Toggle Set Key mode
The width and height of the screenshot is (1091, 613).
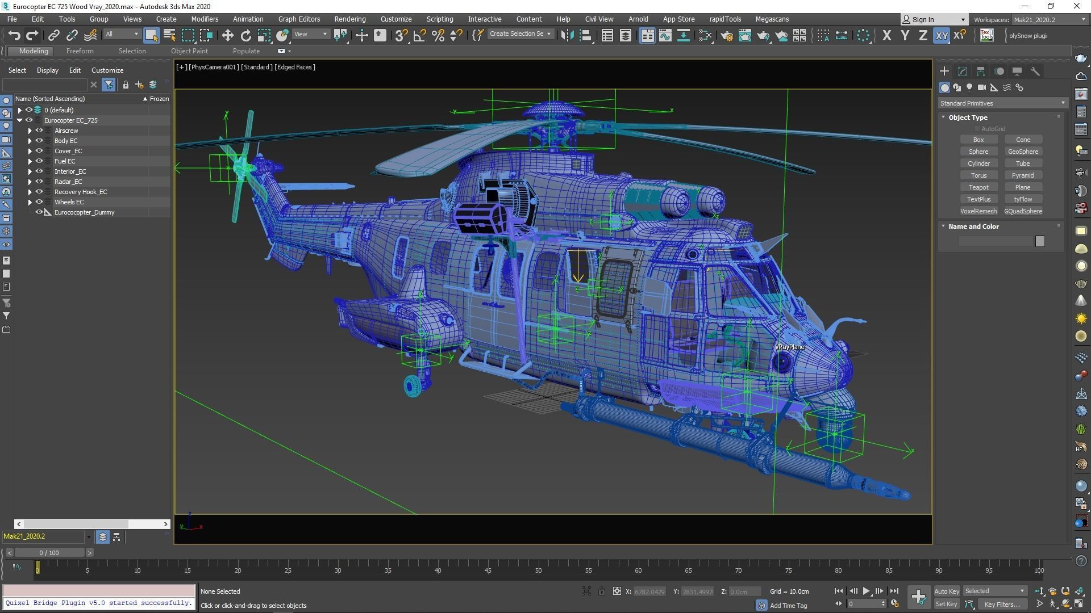point(947,604)
